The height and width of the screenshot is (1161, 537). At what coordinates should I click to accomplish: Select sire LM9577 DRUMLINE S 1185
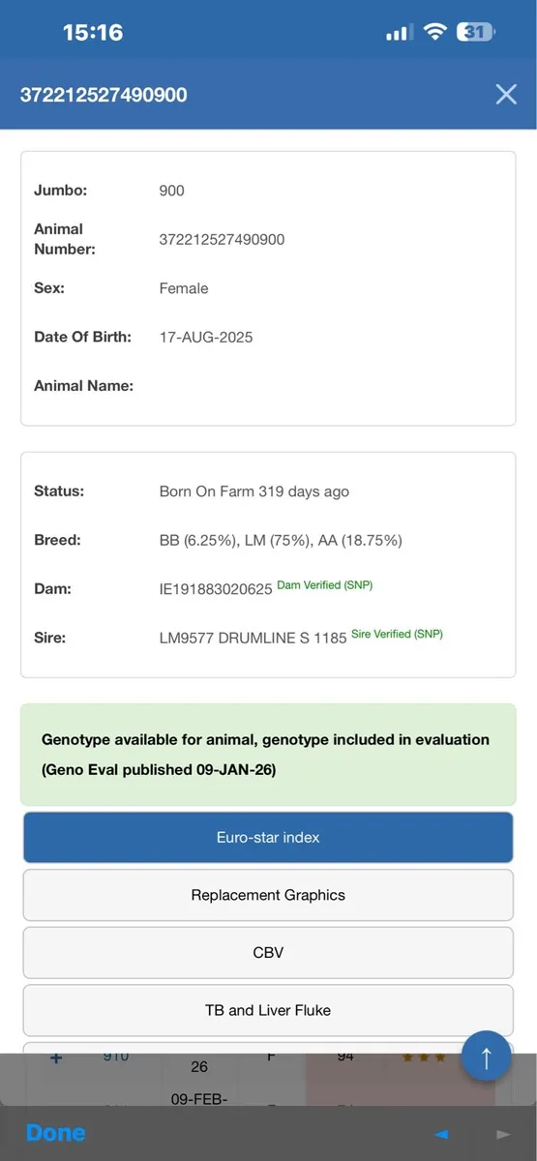253,639
